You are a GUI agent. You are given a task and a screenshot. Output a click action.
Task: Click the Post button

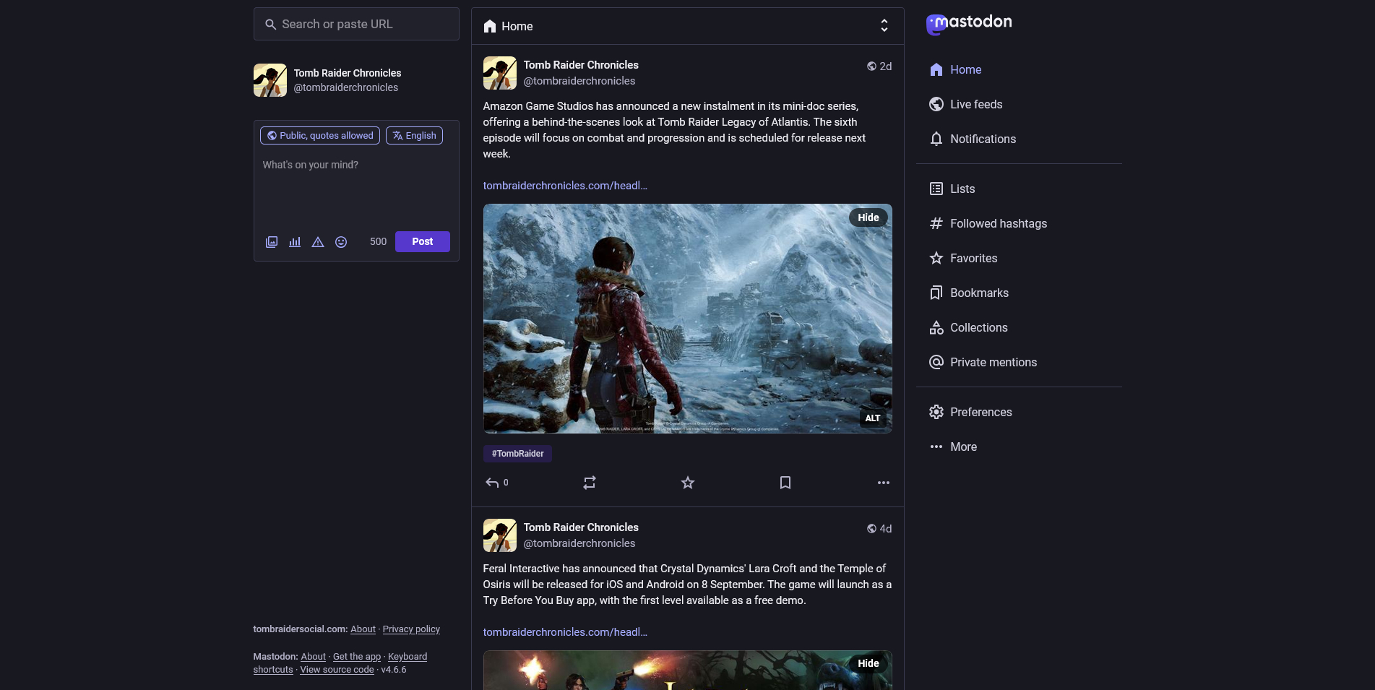point(423,241)
